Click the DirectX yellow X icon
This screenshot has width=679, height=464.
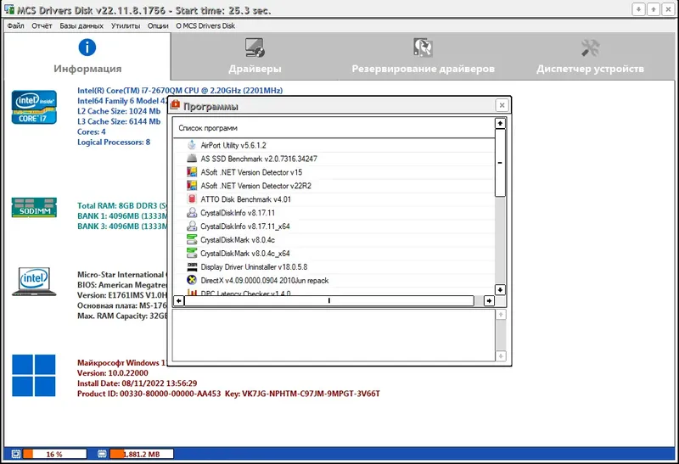pyautogui.click(x=192, y=280)
